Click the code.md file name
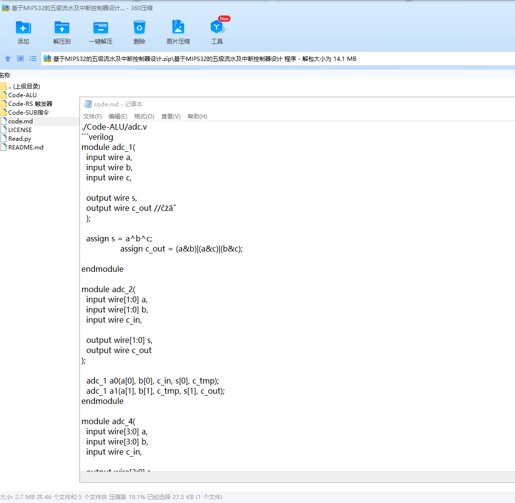Screen dimensions: 515x503 pos(20,121)
